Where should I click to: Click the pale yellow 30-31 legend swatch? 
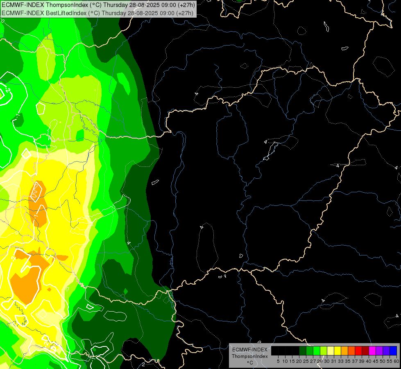pyautogui.click(x=331, y=351)
